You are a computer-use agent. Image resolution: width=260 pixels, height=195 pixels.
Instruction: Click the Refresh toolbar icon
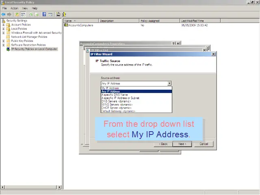point(30,14)
